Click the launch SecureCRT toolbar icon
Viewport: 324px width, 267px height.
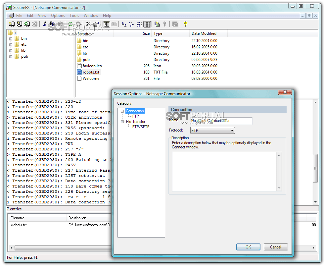[x=157, y=24]
